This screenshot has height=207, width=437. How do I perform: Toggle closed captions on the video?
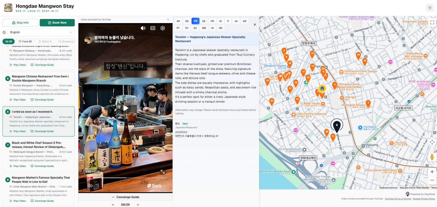[x=153, y=28]
